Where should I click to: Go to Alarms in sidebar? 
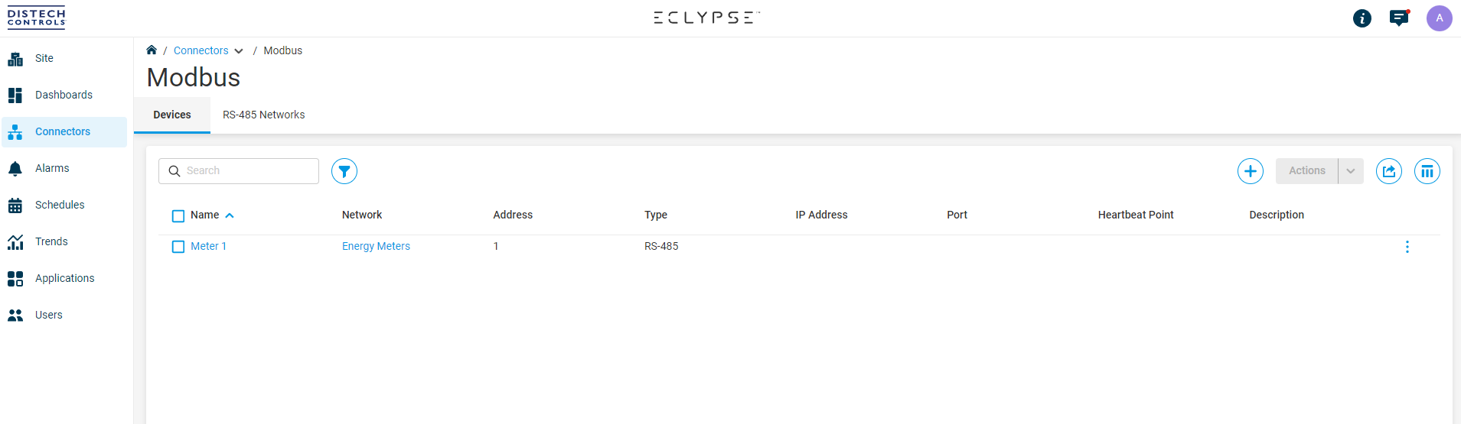(x=52, y=168)
